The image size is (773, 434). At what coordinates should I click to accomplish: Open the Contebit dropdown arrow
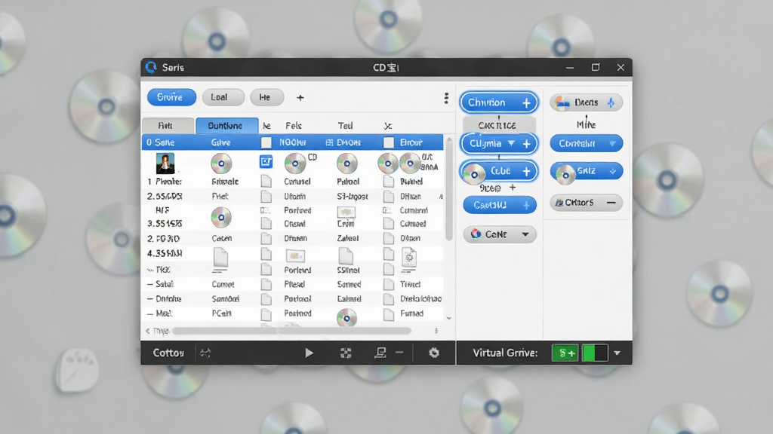612,144
